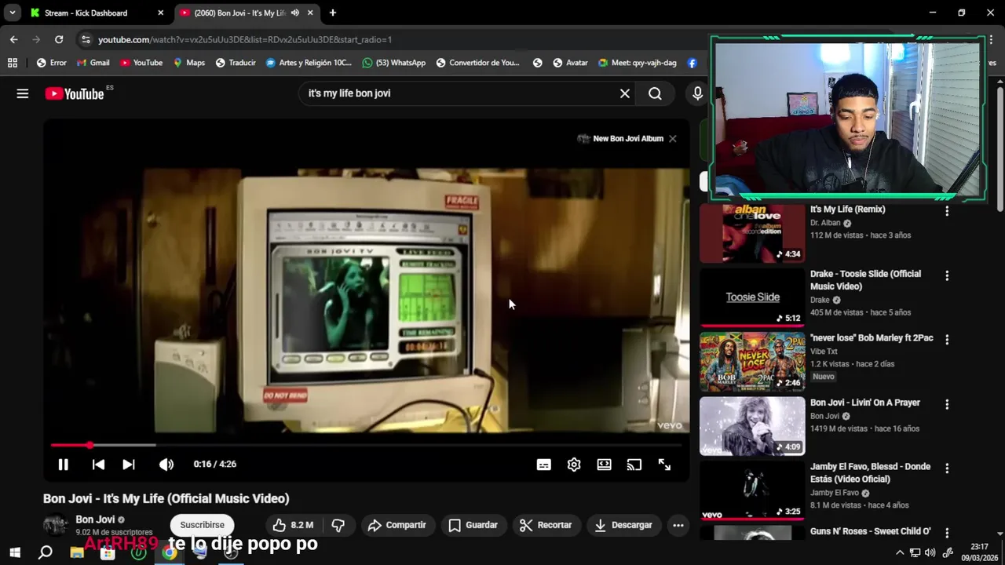Toggle subtitles with the captions icon
The height and width of the screenshot is (565, 1005).
(x=543, y=465)
